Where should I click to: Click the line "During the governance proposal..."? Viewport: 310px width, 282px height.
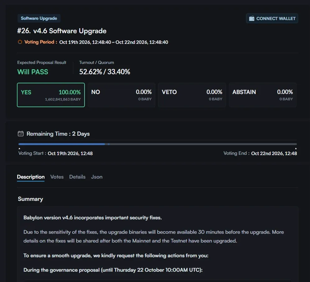(113, 270)
